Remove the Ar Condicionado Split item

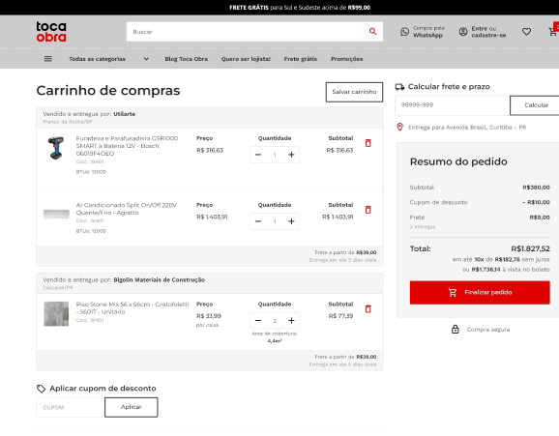[x=368, y=210]
